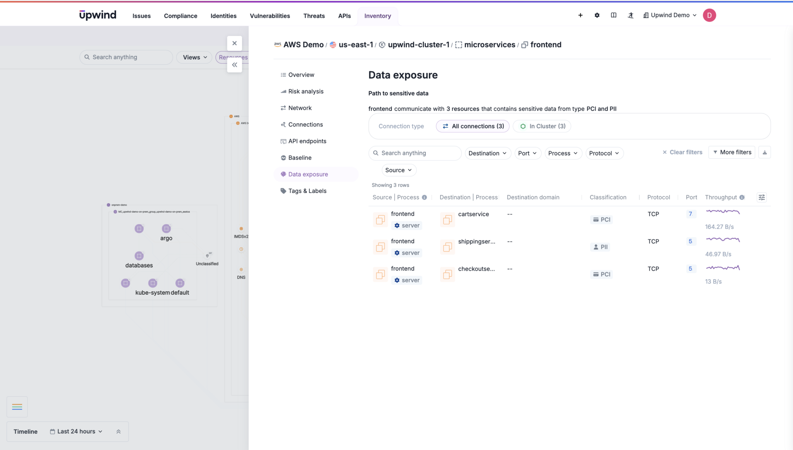Open the Vulnerabilities nav tab
This screenshot has height=450, width=793.
pyautogui.click(x=269, y=16)
